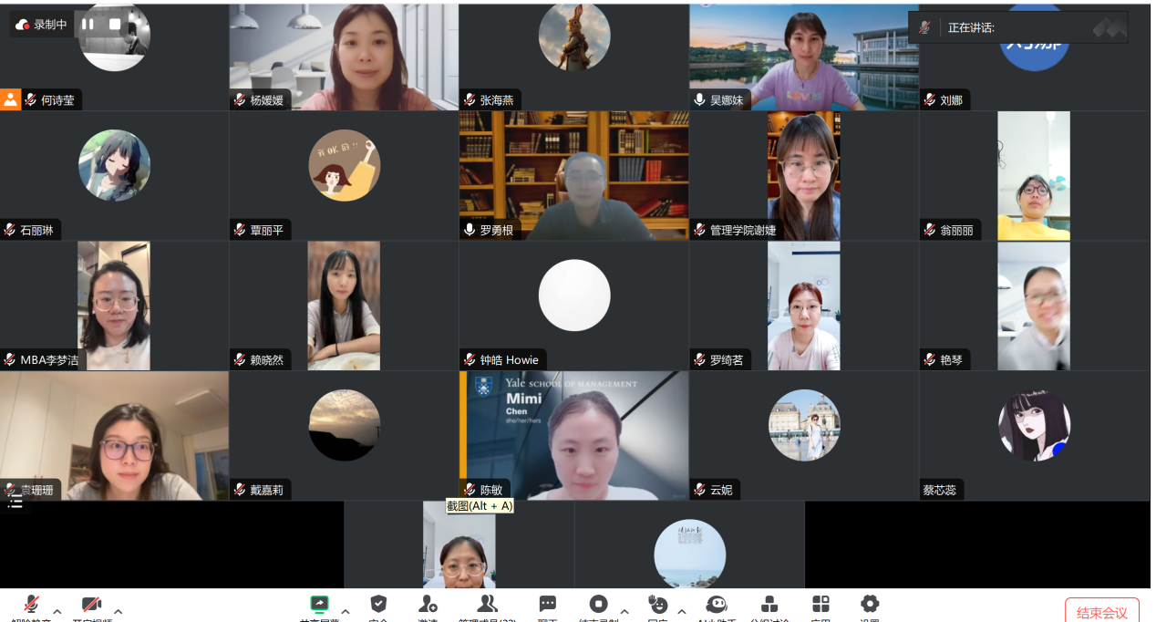The image size is (1156, 622).
Task: Click the orange host badge beside 何诗莹
Action: click(10, 99)
